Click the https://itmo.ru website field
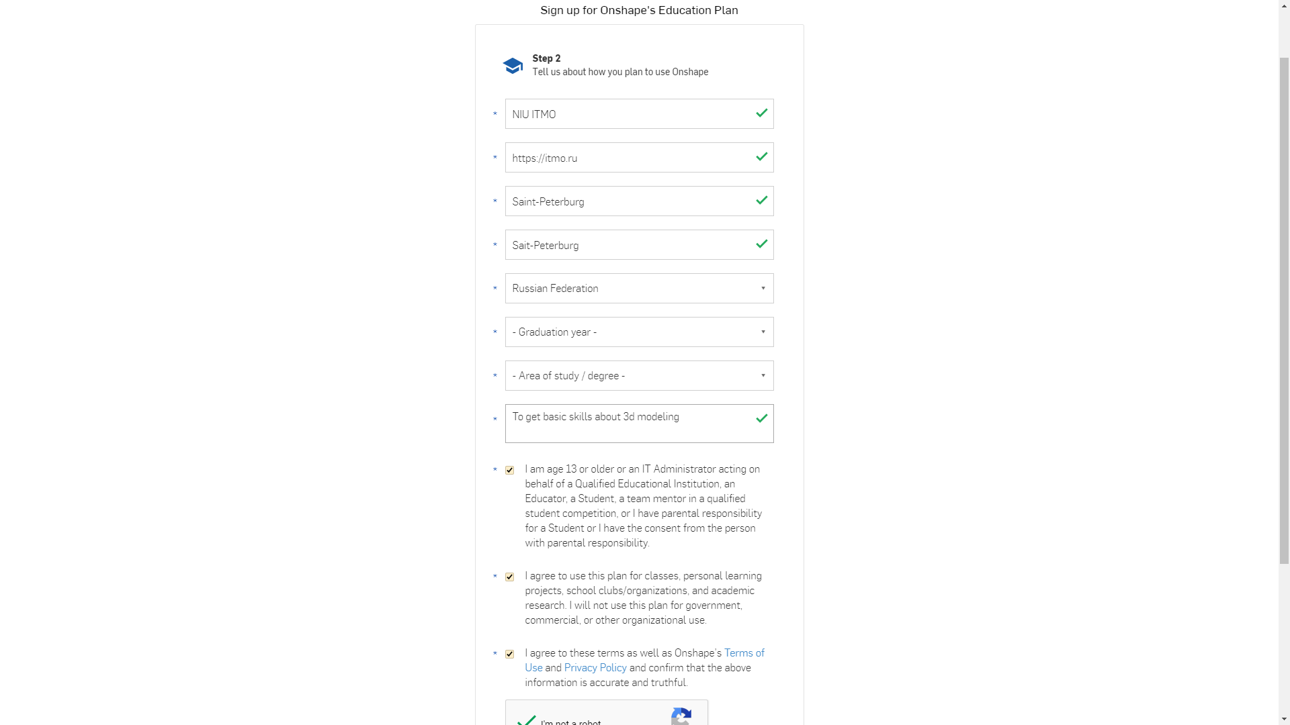 click(x=639, y=157)
